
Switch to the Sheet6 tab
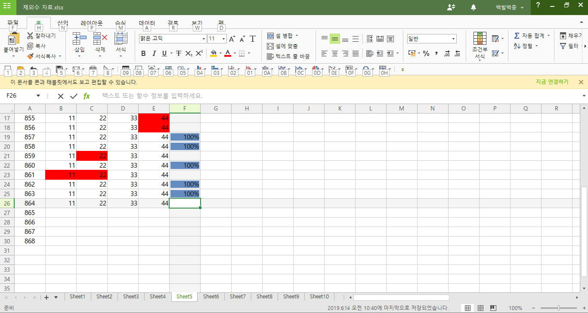coord(211,297)
